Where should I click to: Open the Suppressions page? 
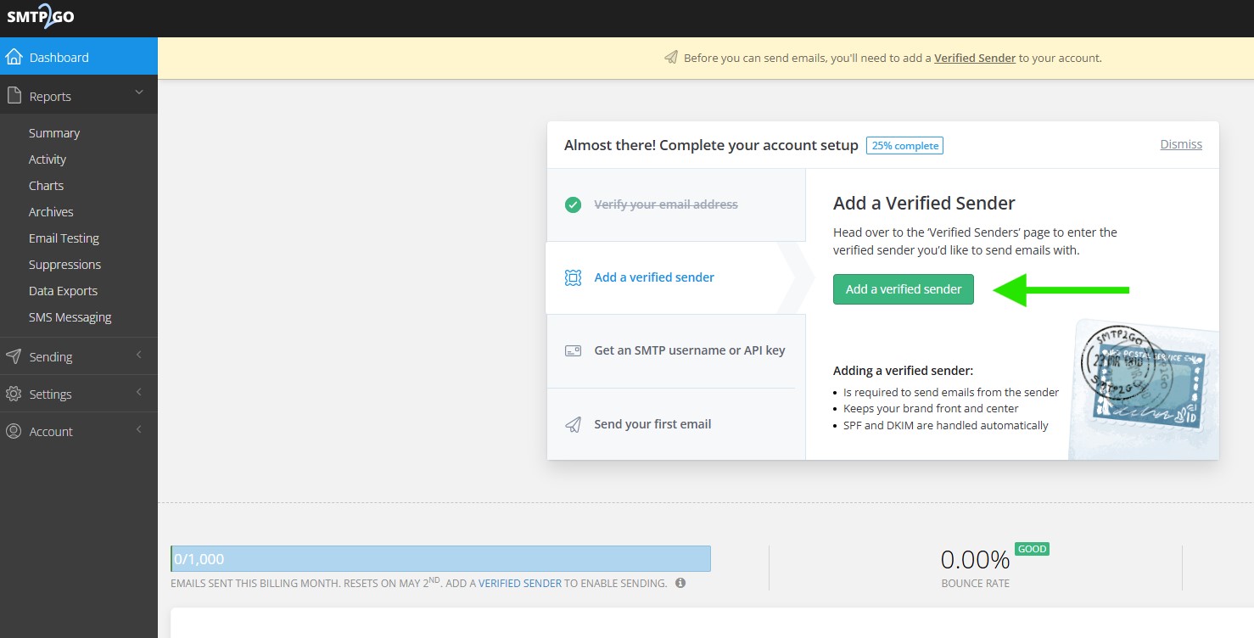[64, 265]
